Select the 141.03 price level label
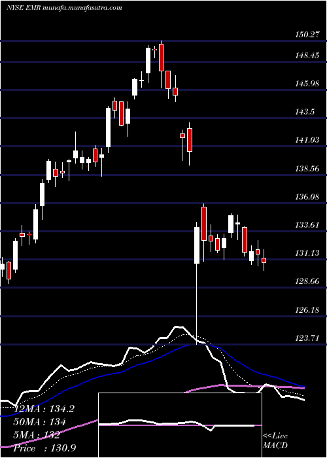 coord(307,140)
